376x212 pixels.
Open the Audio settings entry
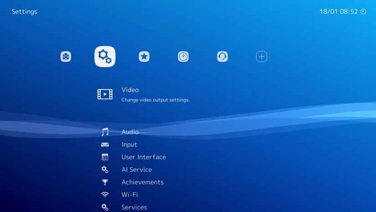[x=130, y=132]
